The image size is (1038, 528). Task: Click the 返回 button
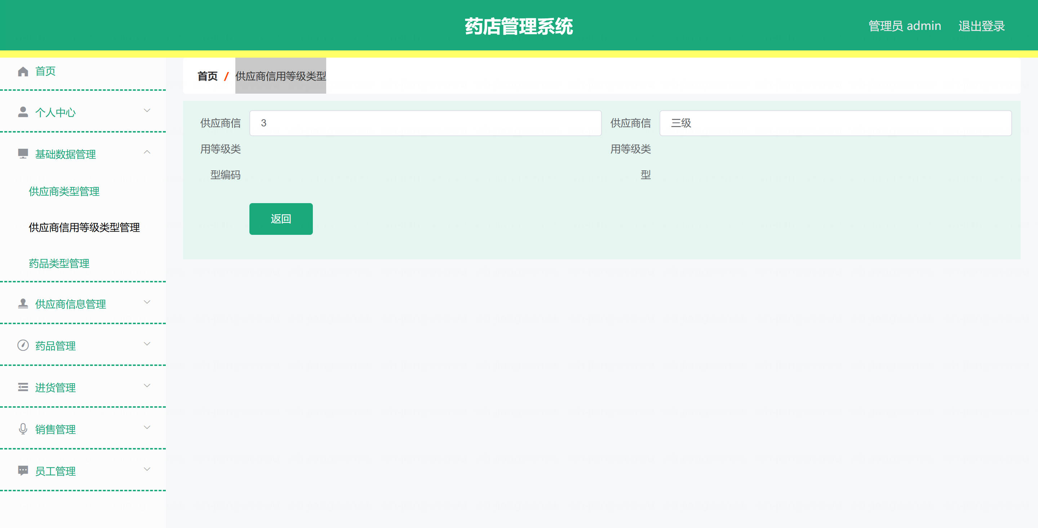click(x=281, y=219)
